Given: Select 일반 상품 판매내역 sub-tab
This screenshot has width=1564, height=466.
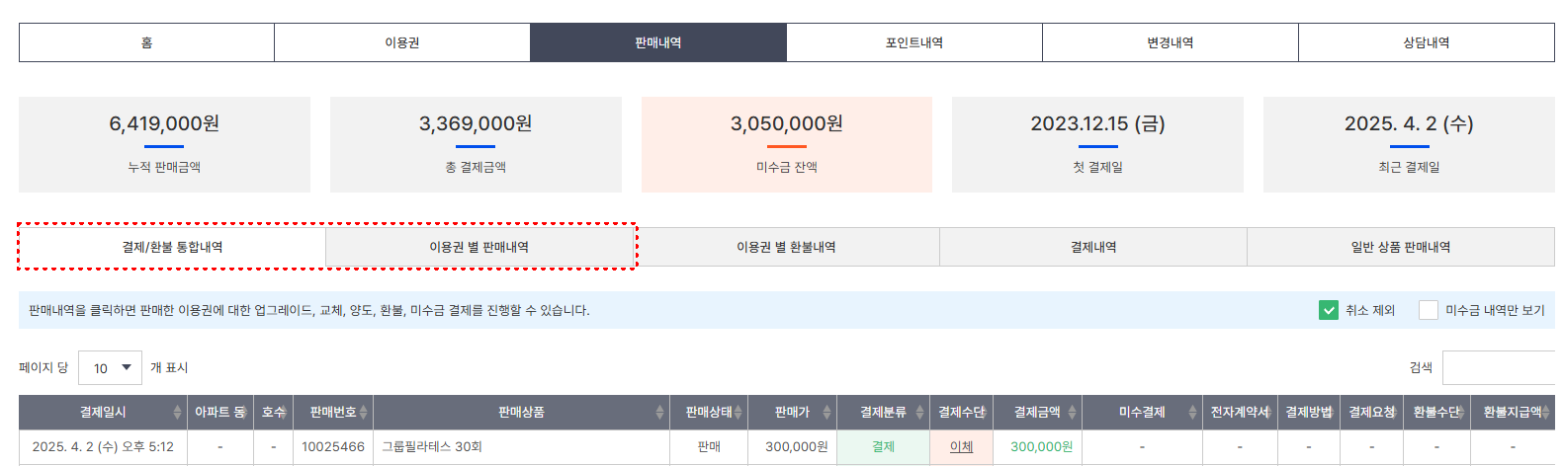Looking at the screenshot, I should tap(1401, 247).
